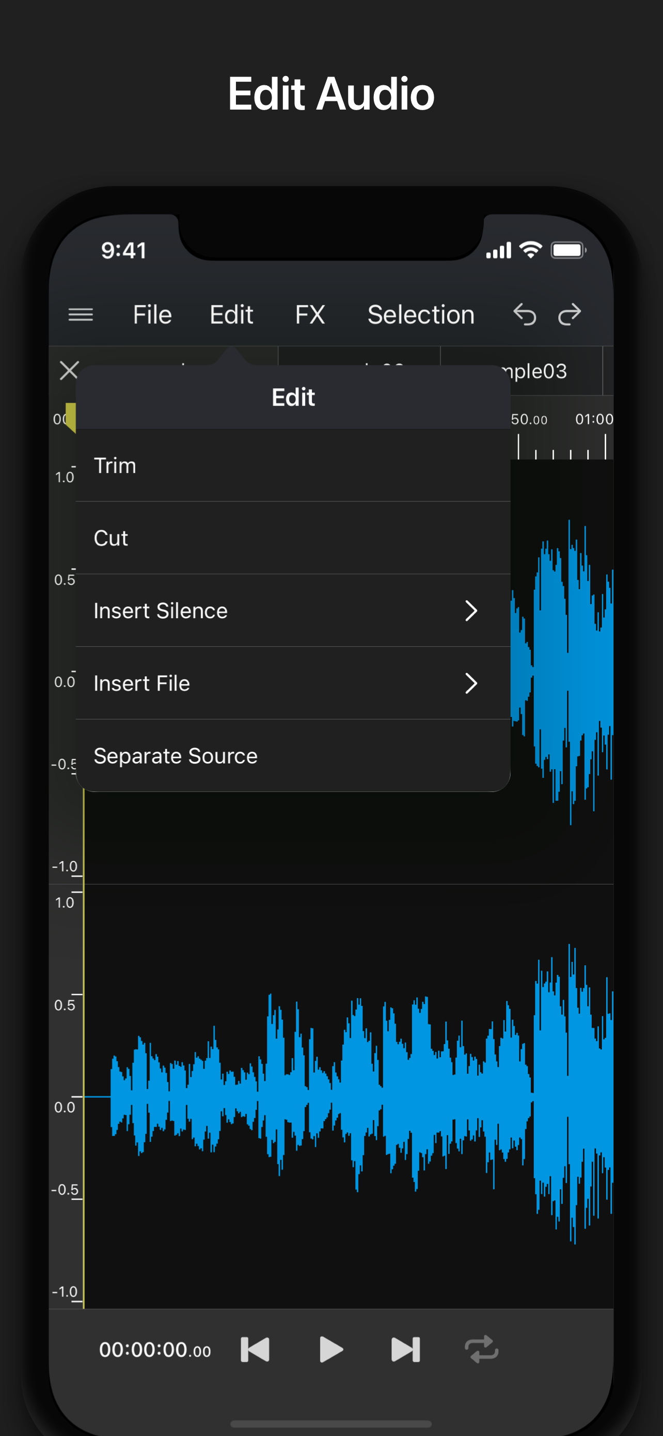
Task: Open the FX menu
Action: click(x=310, y=315)
